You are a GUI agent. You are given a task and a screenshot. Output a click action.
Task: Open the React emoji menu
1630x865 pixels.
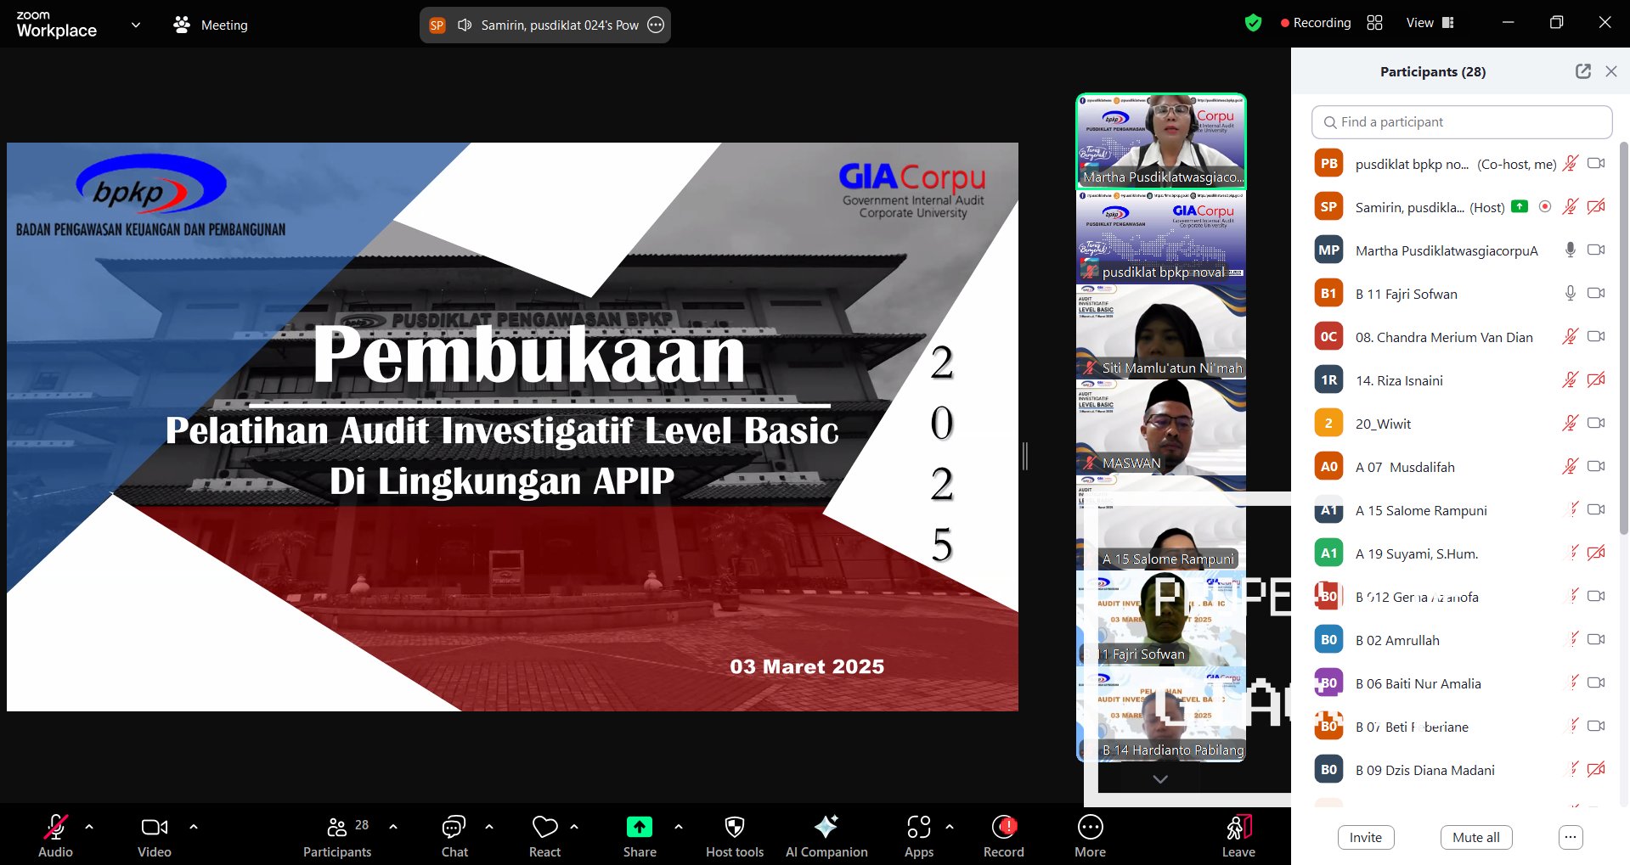(x=544, y=836)
